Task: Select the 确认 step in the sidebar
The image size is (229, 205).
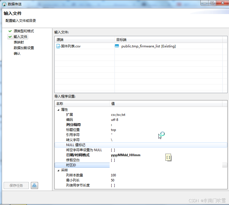Action: (x=17, y=54)
